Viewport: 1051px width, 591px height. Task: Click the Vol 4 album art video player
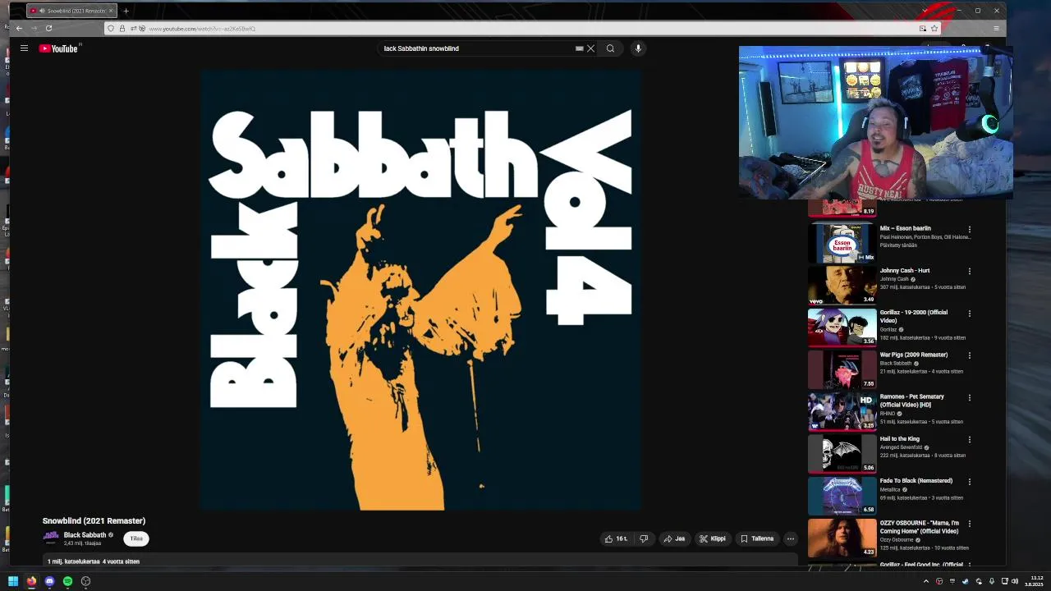pos(420,290)
